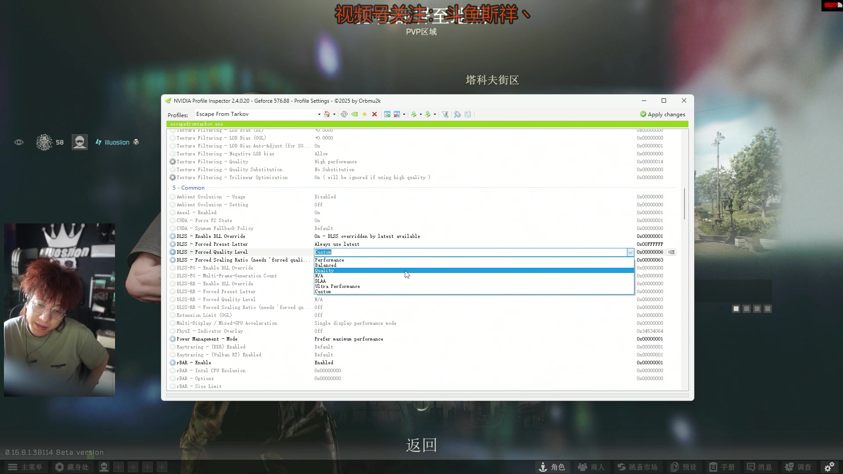The width and height of the screenshot is (843, 474).
Task: Switch to the 跳蚤市场 flea market tab
Action: tap(638, 467)
